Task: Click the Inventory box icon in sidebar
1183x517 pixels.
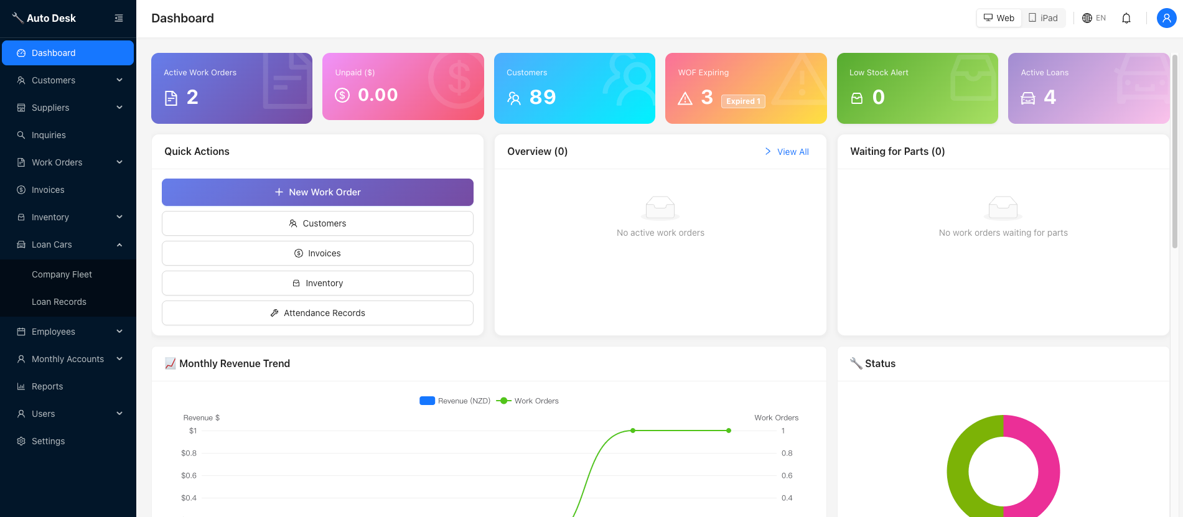Action: [x=21, y=217]
